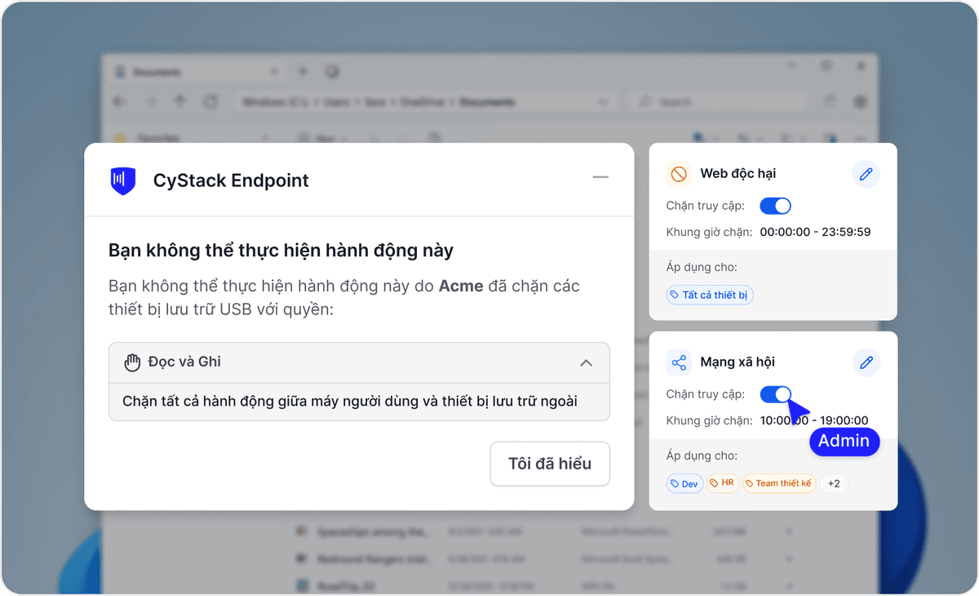Screen dimensions: 979x596
Task: Click the tag icon on Dev label
Action: pos(675,484)
